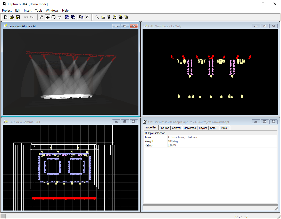Click the copy icon in toolbar
This screenshot has height=219, width=281.
click(81, 17)
